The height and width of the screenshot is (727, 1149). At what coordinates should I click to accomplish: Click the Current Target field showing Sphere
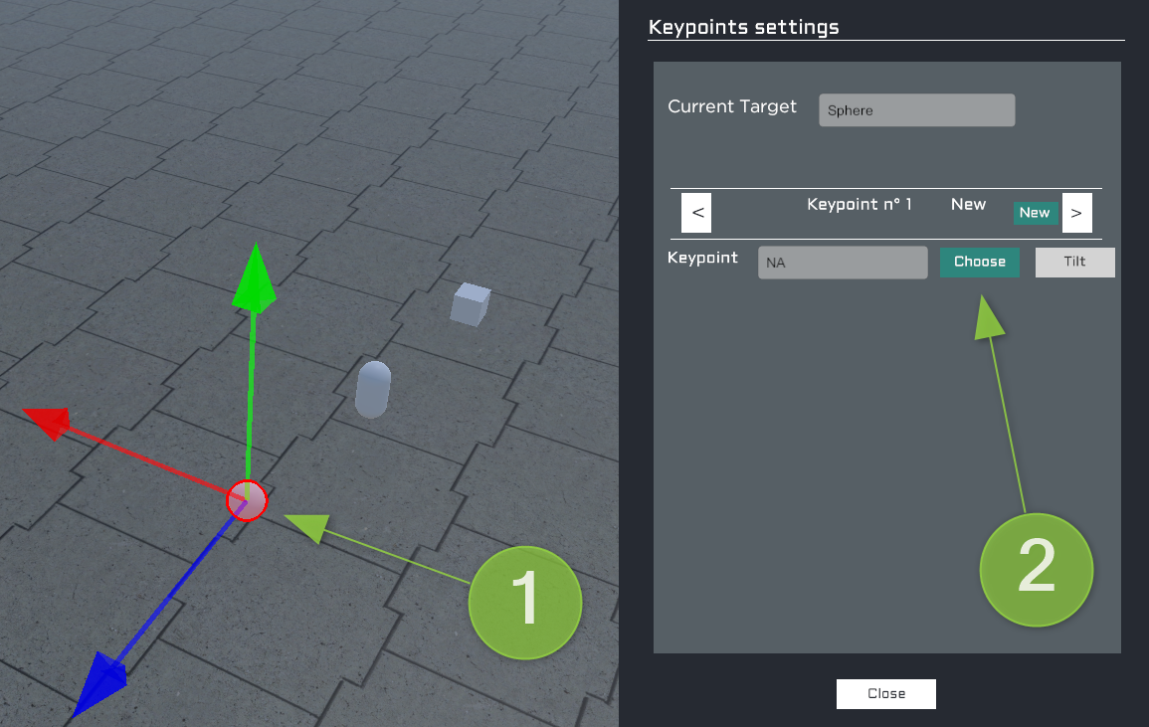click(x=916, y=110)
